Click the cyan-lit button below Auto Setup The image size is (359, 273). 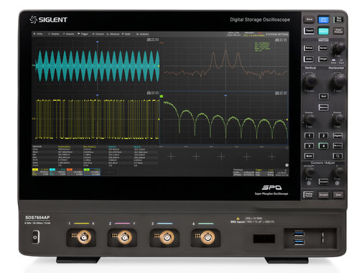pos(323,31)
